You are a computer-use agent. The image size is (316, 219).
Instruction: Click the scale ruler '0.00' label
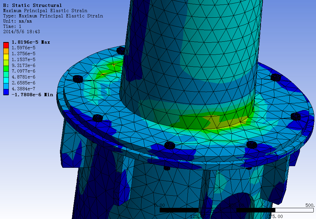[x=160, y=206]
